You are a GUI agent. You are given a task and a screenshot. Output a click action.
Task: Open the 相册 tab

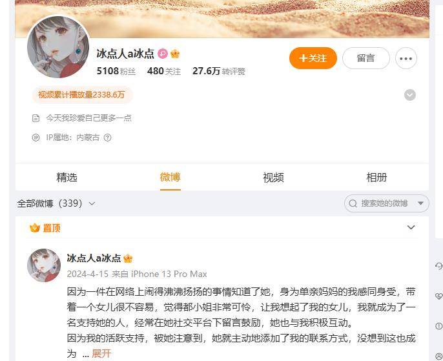pos(376,178)
